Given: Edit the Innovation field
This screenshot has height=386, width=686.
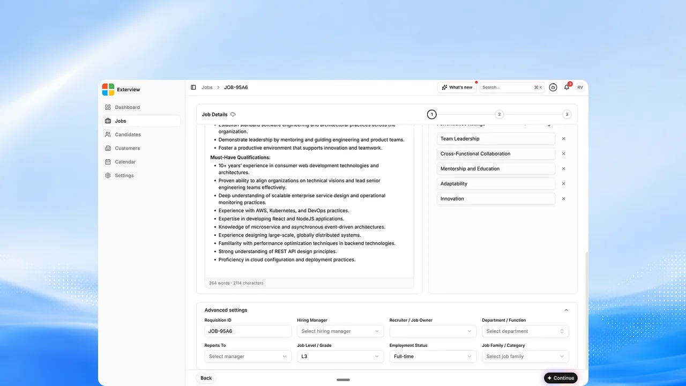Looking at the screenshot, I should 496,199.
